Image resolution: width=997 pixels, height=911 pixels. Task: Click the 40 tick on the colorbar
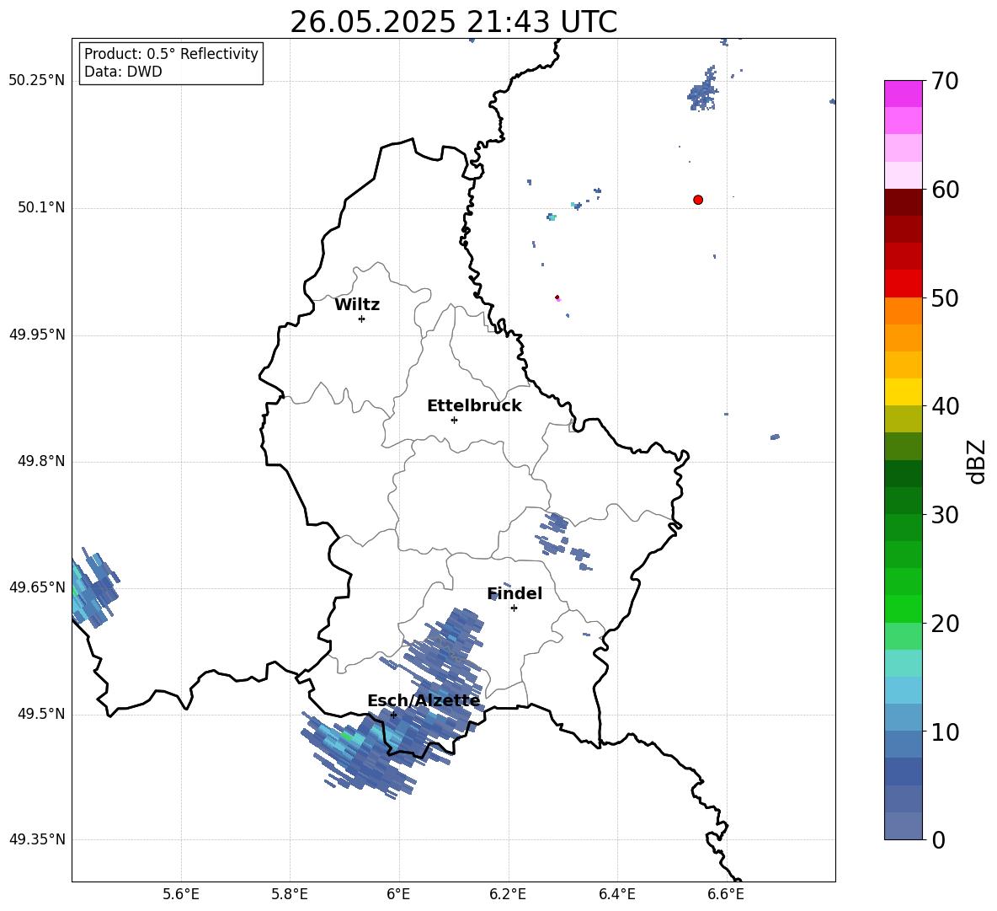tap(945, 406)
